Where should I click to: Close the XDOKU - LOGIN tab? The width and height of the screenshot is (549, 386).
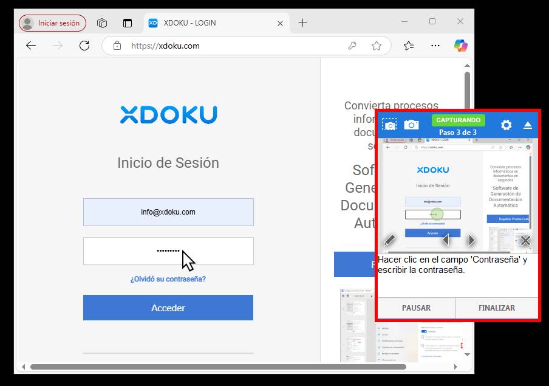280,23
